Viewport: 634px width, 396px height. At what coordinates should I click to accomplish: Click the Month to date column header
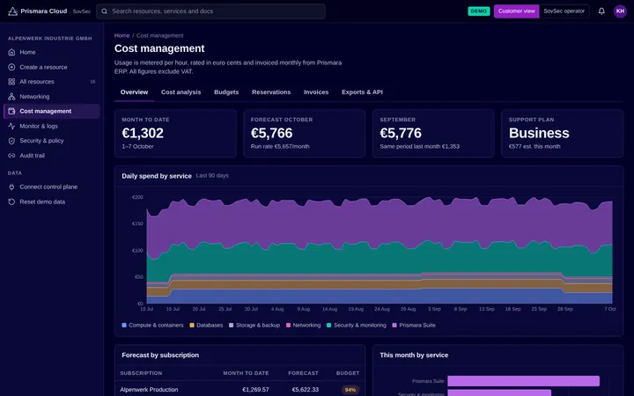(x=246, y=373)
